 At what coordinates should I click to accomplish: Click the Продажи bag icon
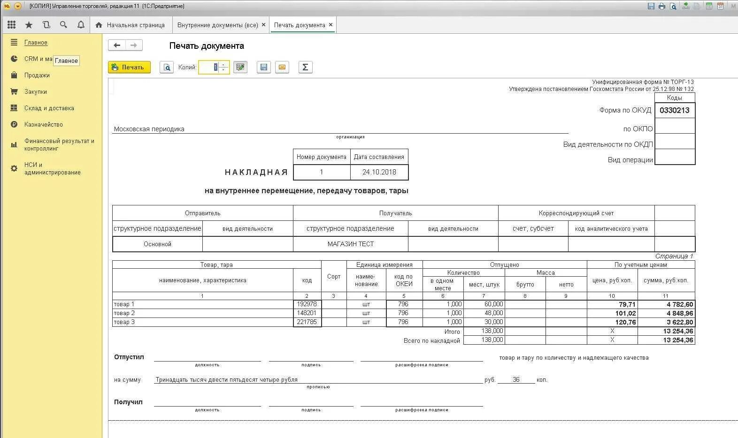coord(14,75)
